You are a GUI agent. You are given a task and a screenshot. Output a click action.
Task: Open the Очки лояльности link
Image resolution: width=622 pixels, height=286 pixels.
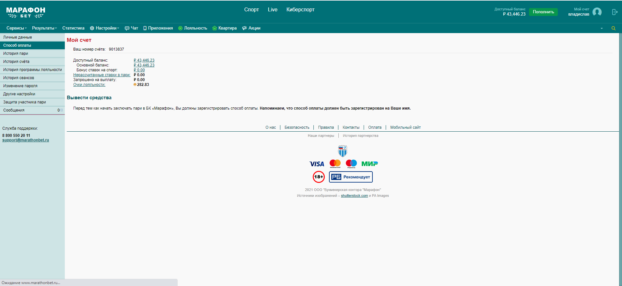(x=89, y=85)
